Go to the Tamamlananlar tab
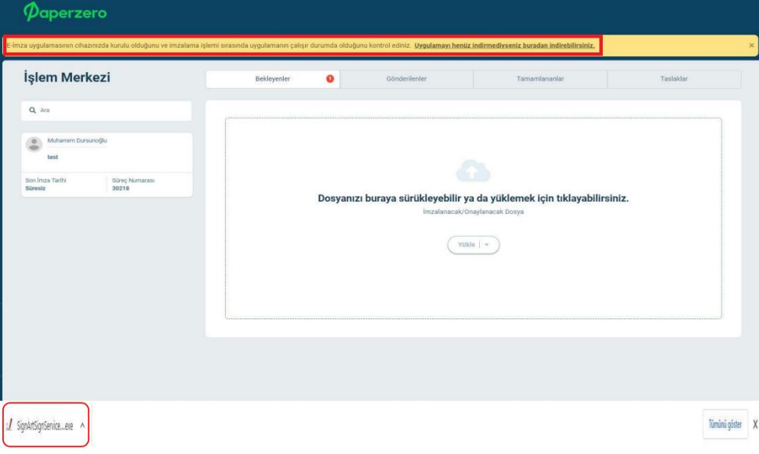The height and width of the screenshot is (454, 759). pos(540,78)
